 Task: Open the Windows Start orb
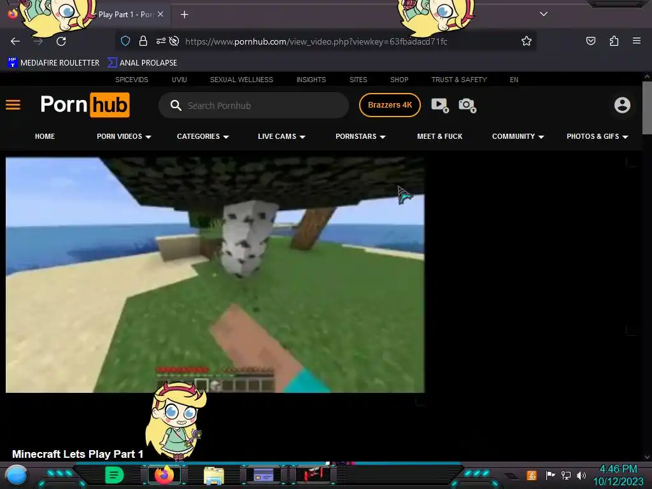point(17,476)
